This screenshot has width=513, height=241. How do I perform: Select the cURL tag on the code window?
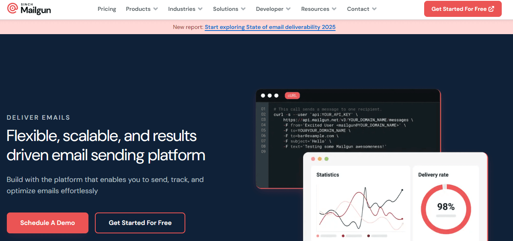(x=292, y=96)
